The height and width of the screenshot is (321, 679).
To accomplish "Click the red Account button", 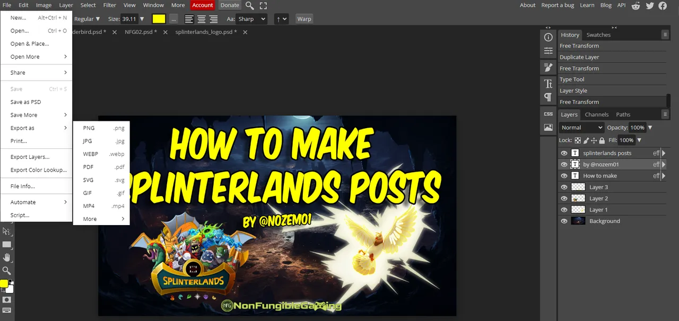I will [x=203, y=5].
